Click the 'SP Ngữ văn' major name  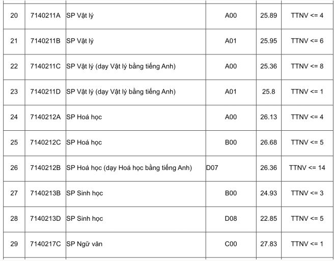84,244
